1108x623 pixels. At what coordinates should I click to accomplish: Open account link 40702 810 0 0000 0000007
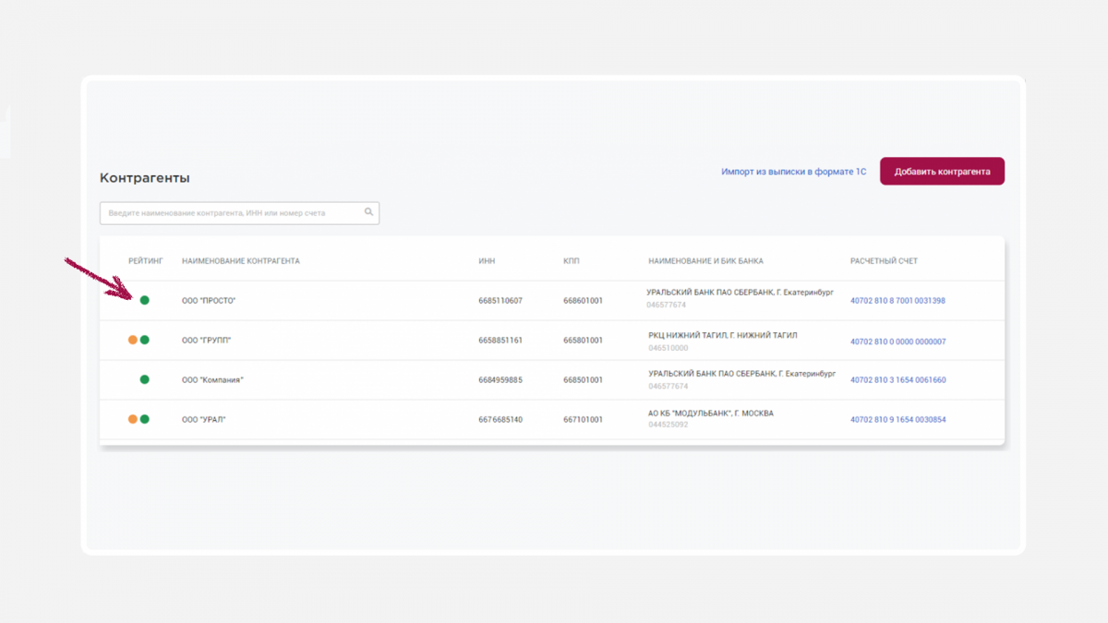tap(897, 341)
